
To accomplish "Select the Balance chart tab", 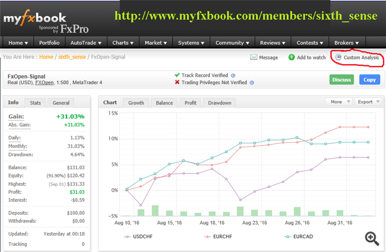I will pos(164,103).
